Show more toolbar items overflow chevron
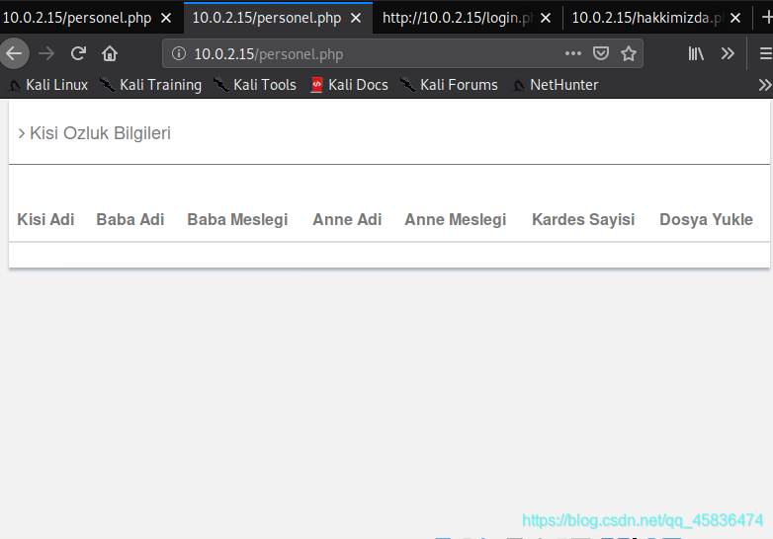 pos(728,53)
